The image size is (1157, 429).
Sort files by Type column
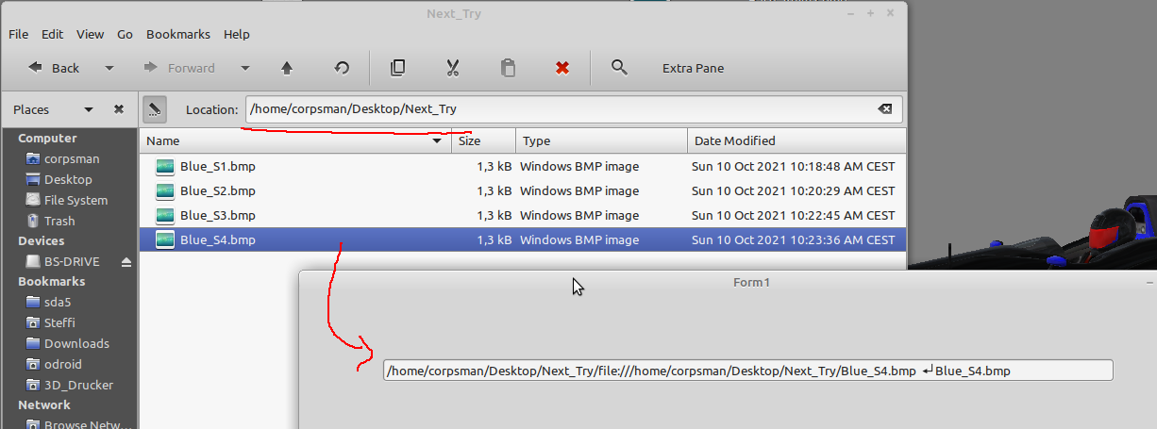point(601,140)
